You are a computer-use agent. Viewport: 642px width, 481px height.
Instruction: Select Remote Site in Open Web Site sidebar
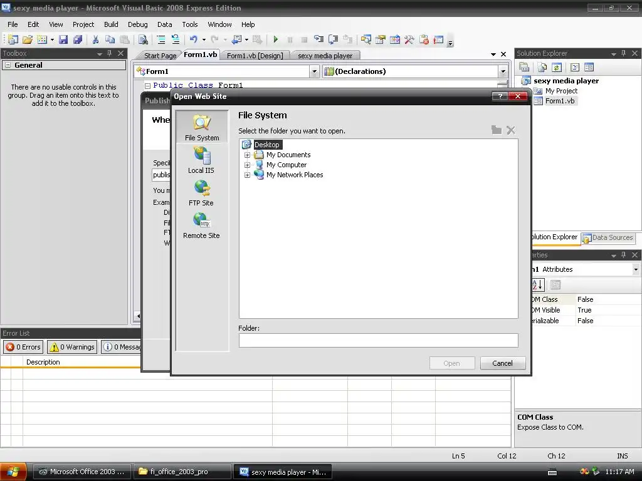coord(201,225)
